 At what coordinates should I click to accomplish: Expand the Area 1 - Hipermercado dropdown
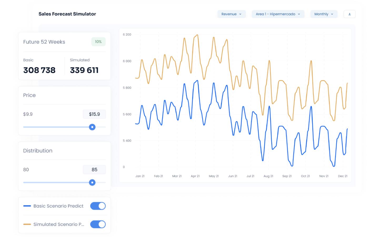(x=278, y=14)
